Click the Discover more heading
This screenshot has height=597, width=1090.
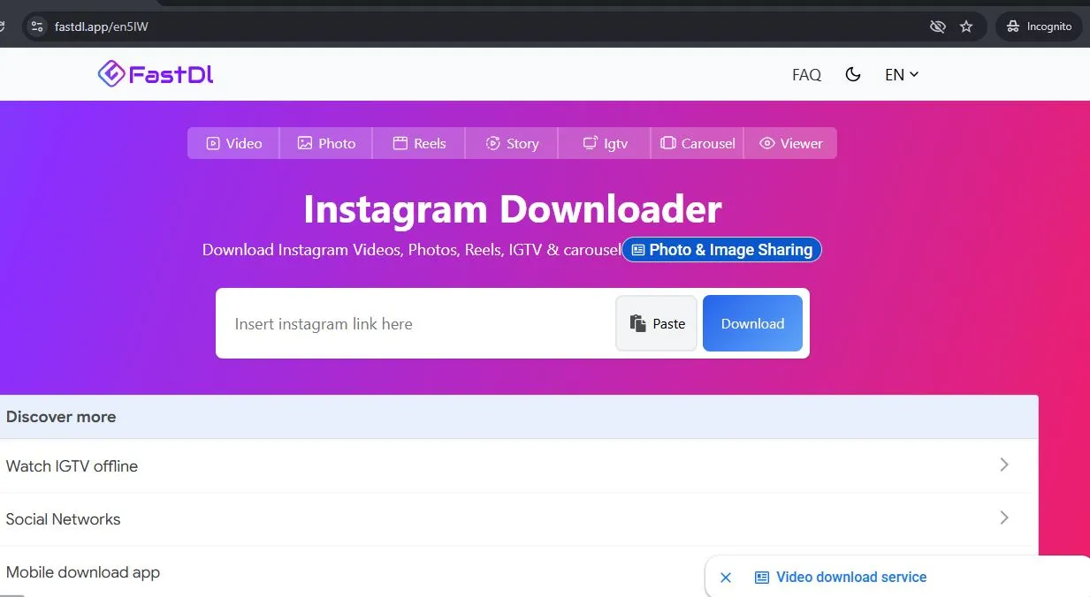[61, 417]
